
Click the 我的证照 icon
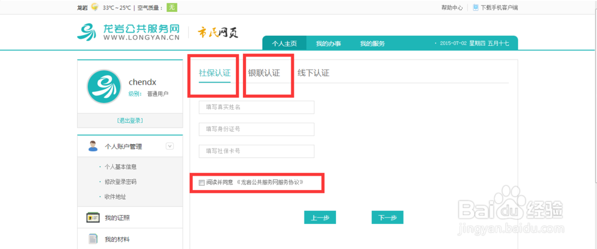coord(93,217)
